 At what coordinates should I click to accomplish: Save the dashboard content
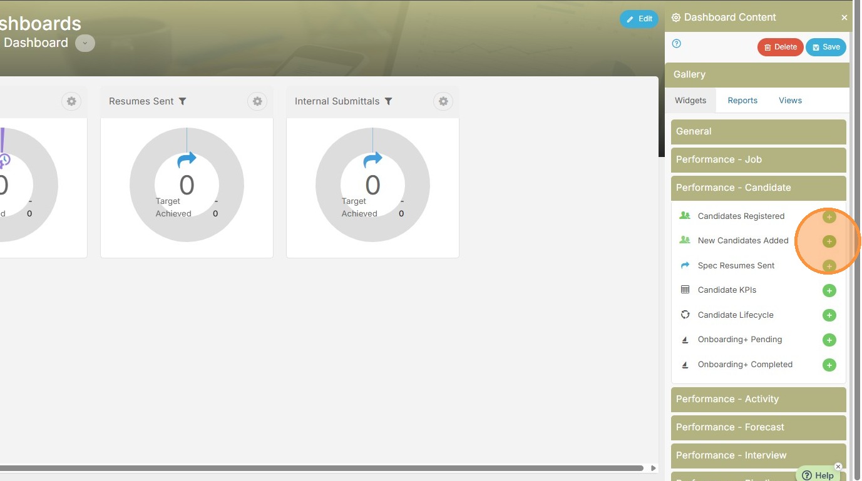coord(826,47)
